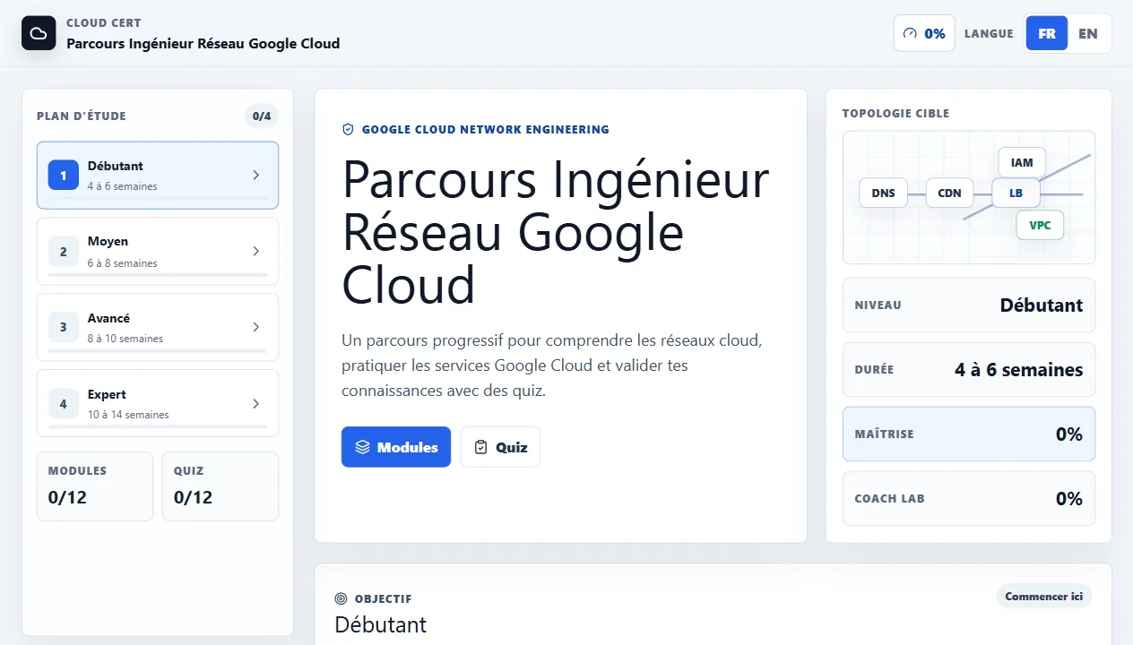Open the Débutant study plan item
Image resolution: width=1133 pixels, height=645 pixels.
(x=158, y=176)
